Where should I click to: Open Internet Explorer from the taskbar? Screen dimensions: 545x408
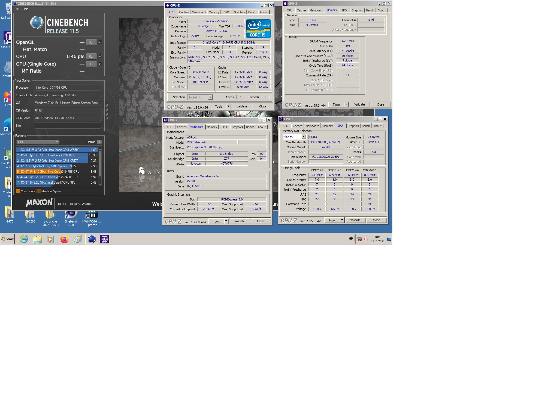tap(24, 239)
